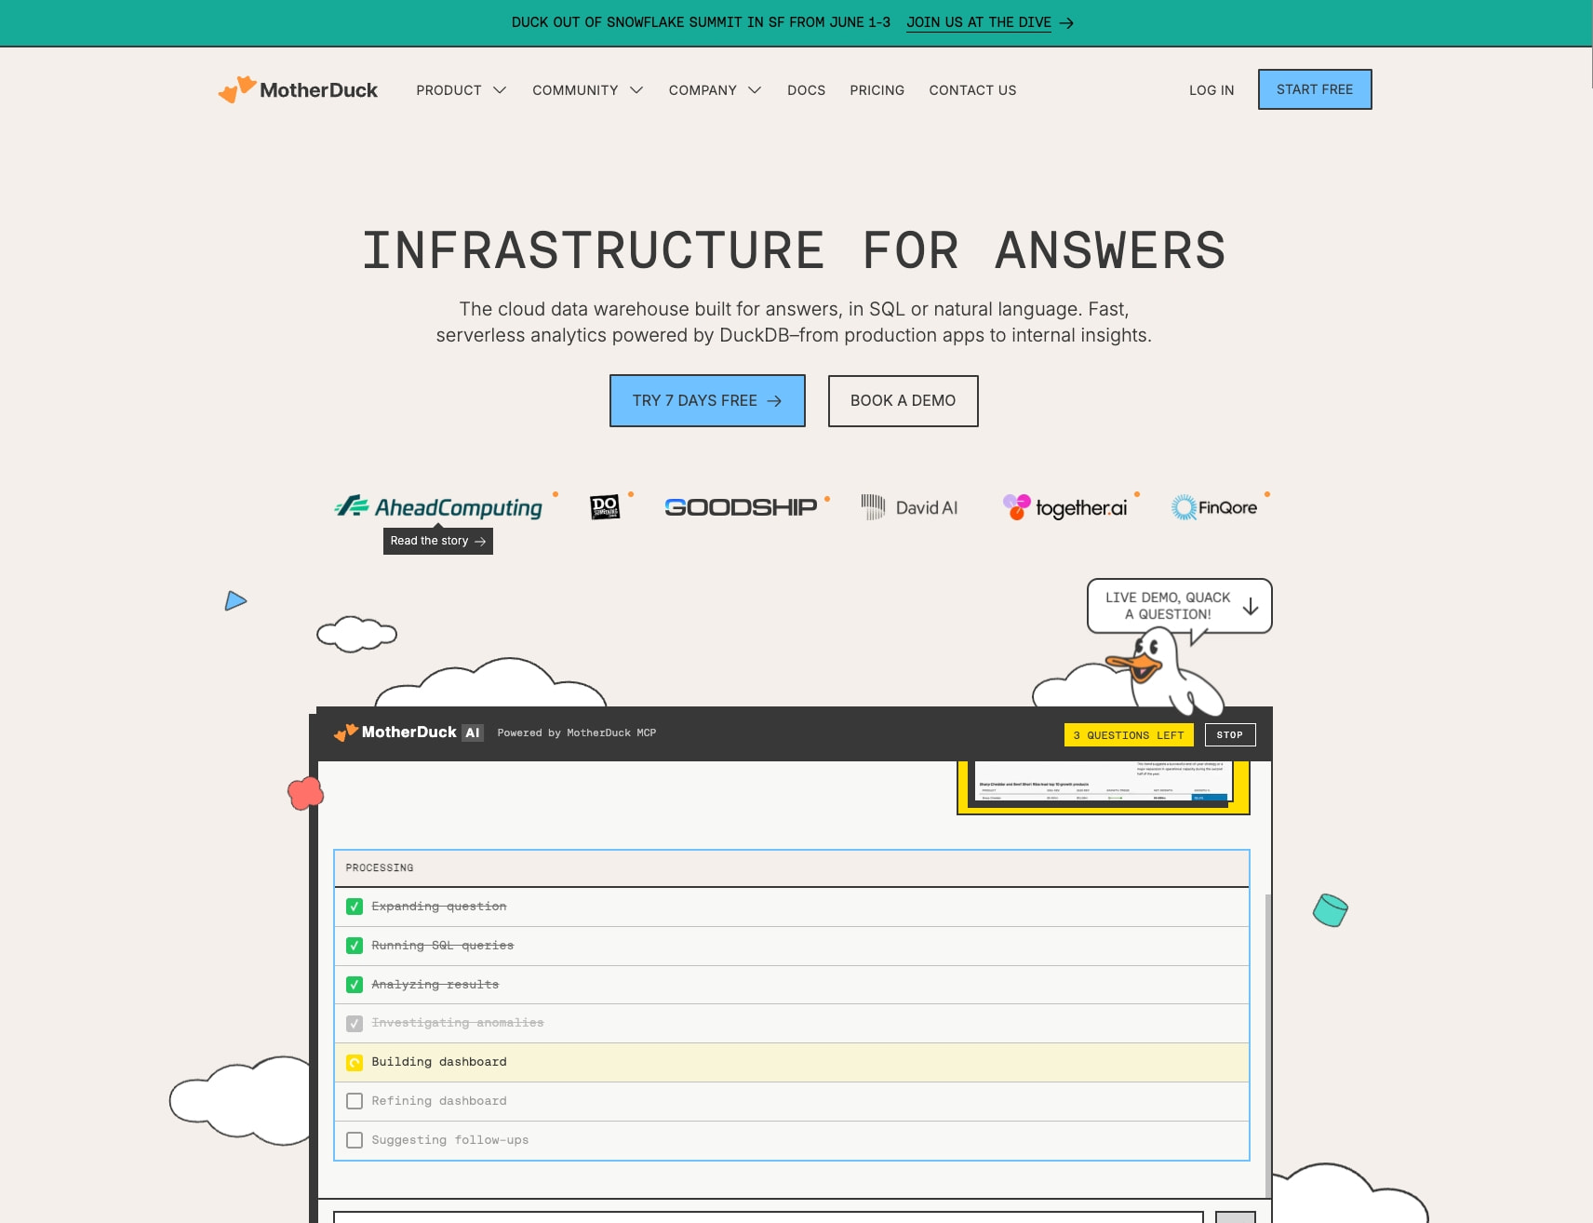Click the FinQore logo
This screenshot has height=1223, width=1593.
coord(1214,507)
